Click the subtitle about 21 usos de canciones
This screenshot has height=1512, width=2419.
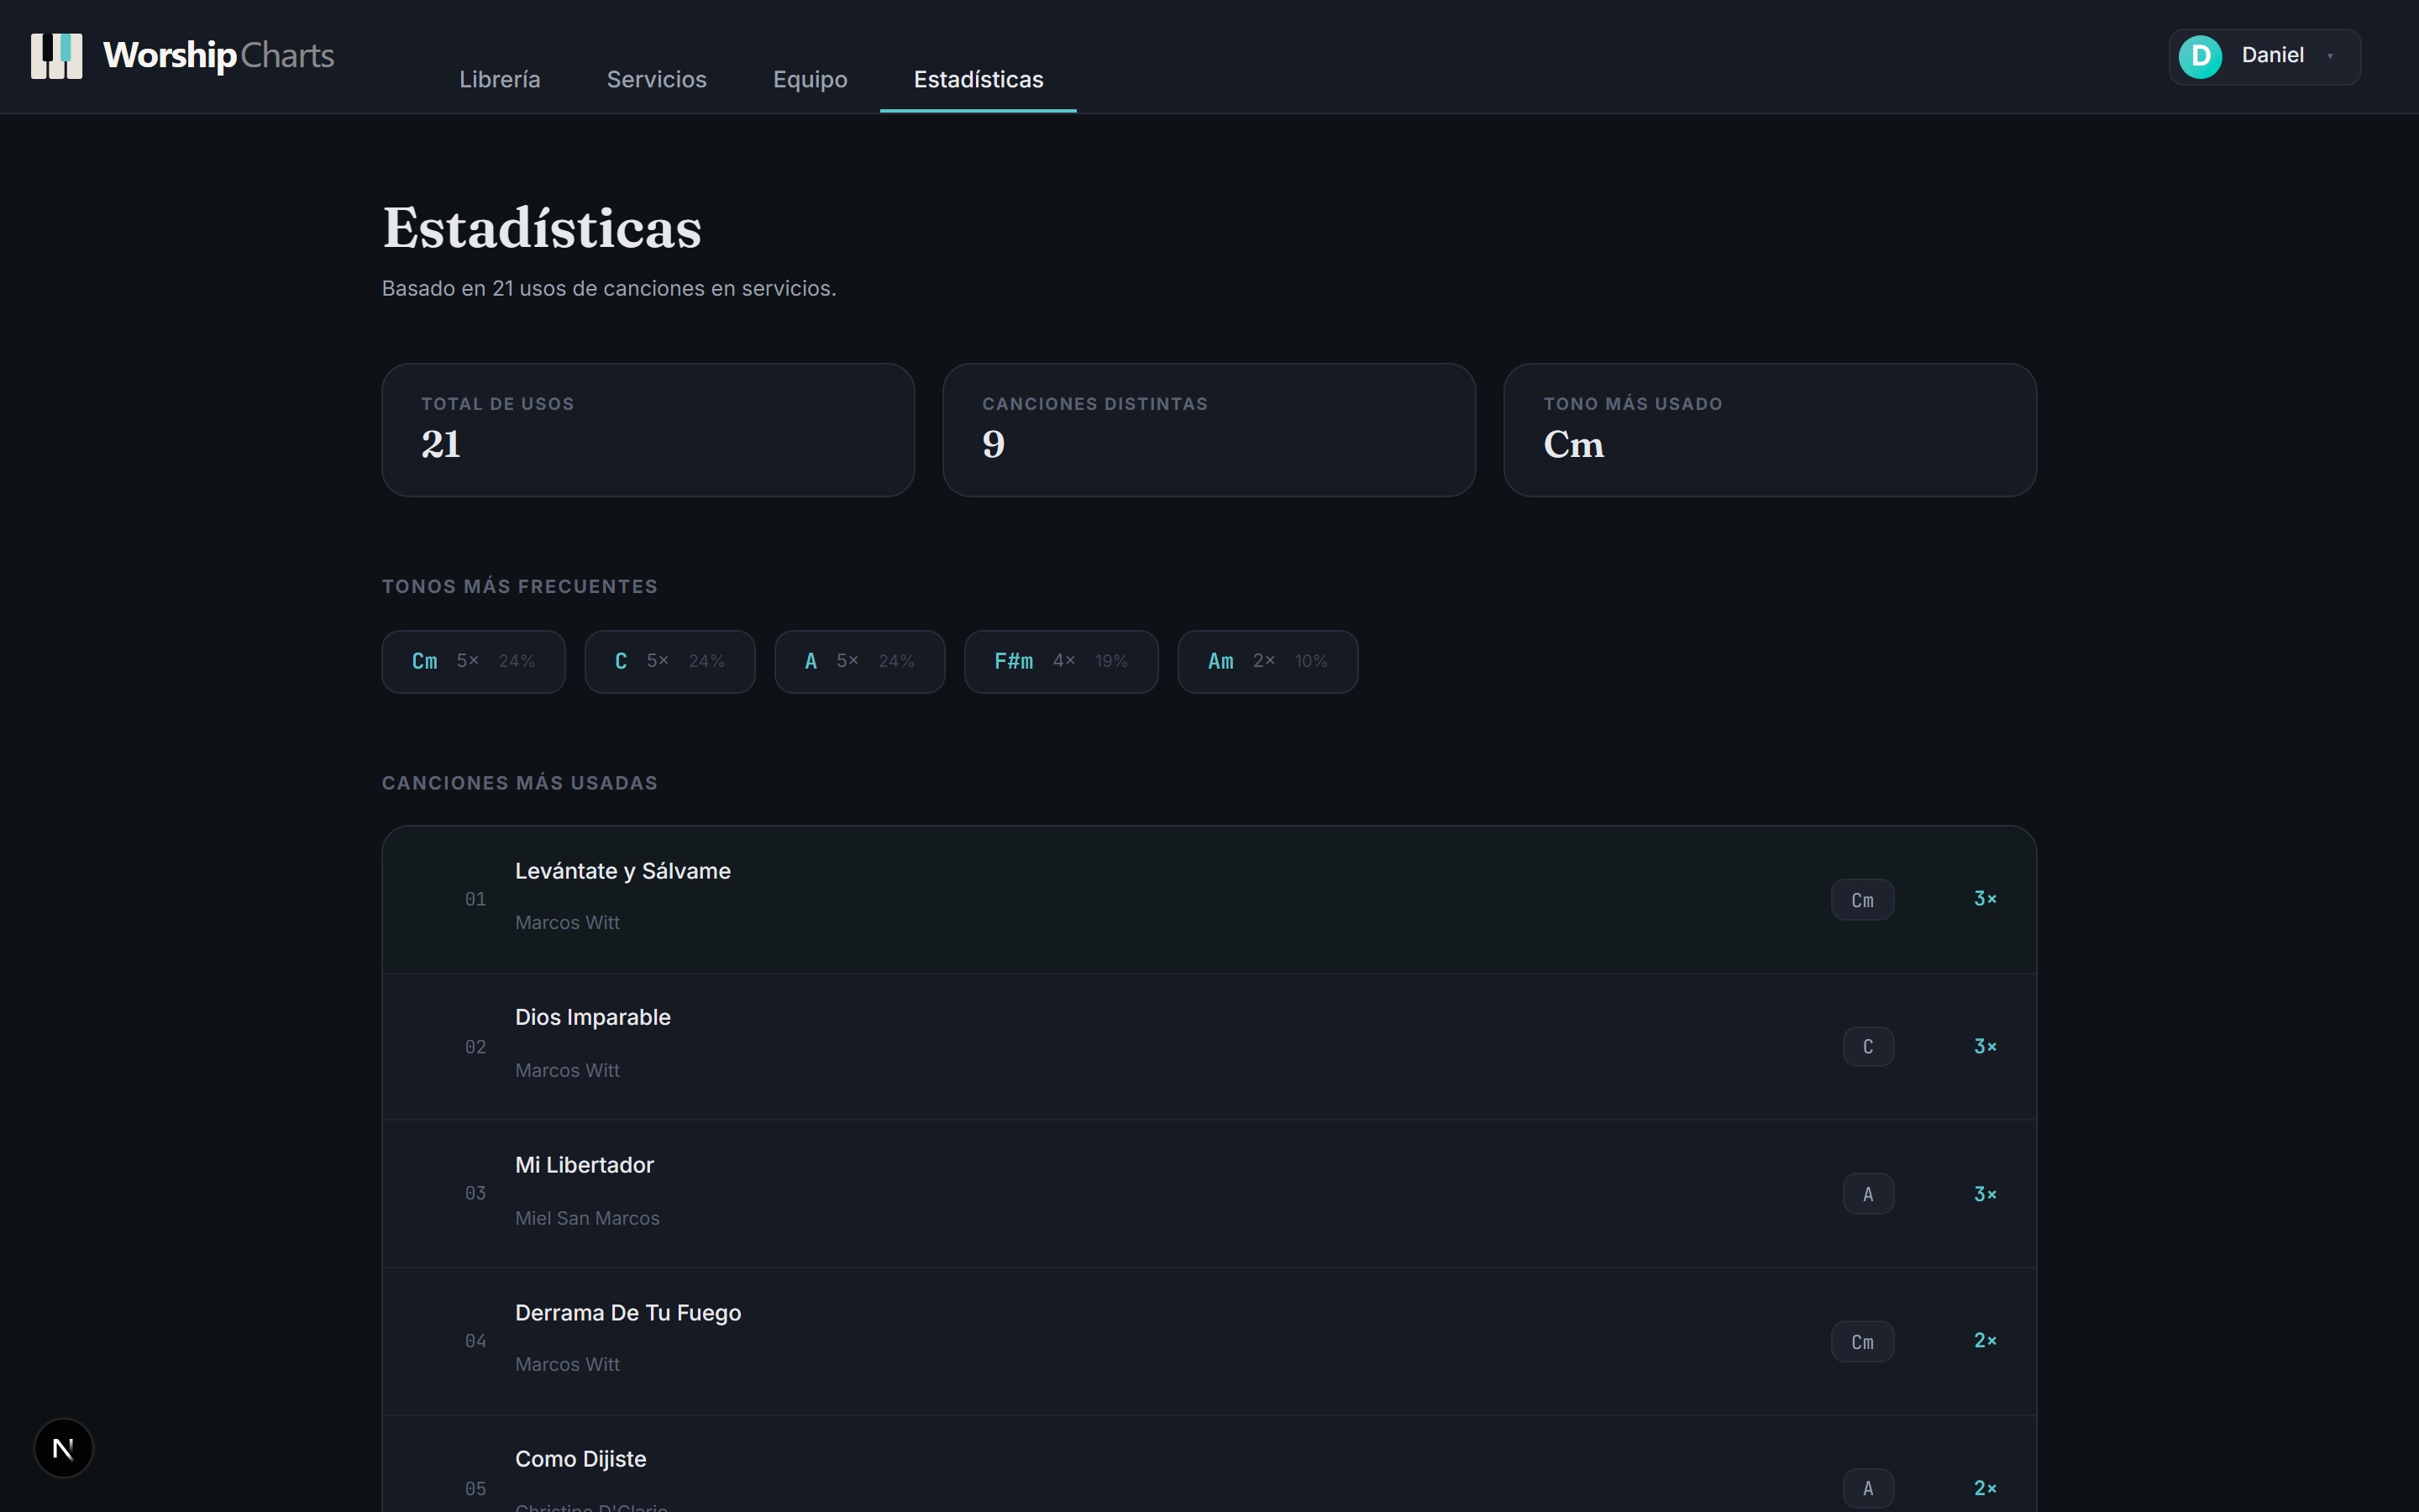609,288
